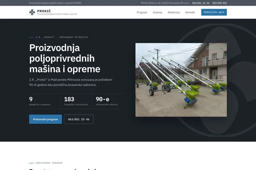The width and height of the screenshot is (256, 170).
Task: Call 063/851 23 46 from top bar
Action: click(x=201, y=3)
